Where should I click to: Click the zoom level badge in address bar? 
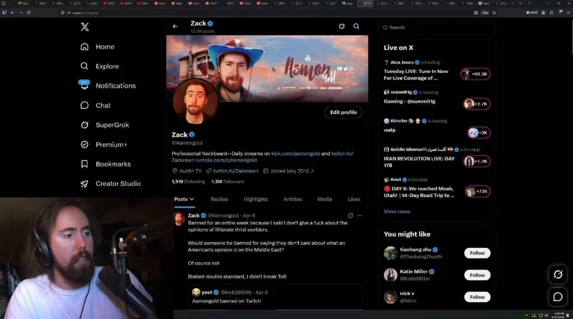pyautogui.click(x=485, y=12)
